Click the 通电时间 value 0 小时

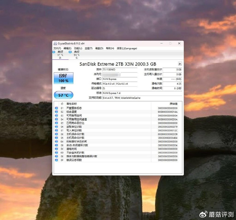[x=172, y=88]
